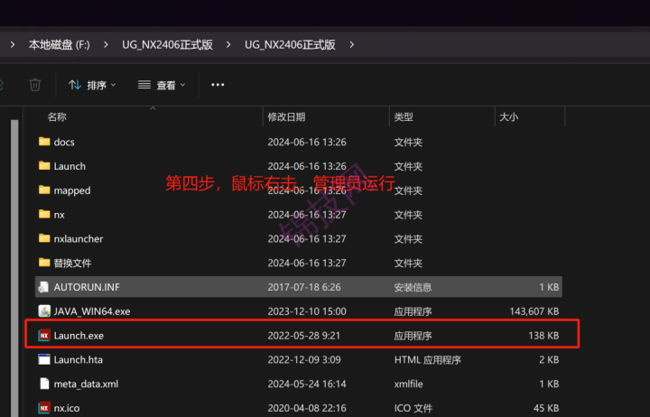Select the nxlauncher folder name

pyautogui.click(x=79, y=239)
